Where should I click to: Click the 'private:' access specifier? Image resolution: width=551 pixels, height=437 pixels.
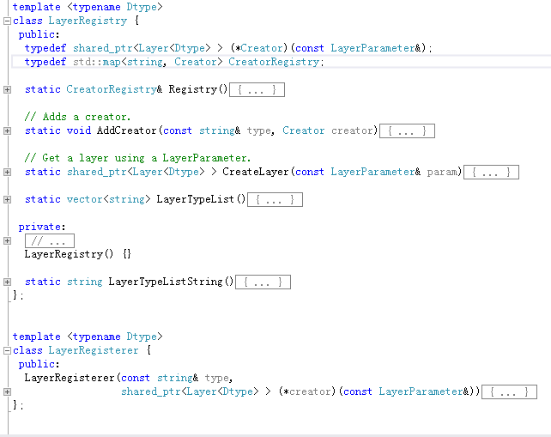(42, 227)
